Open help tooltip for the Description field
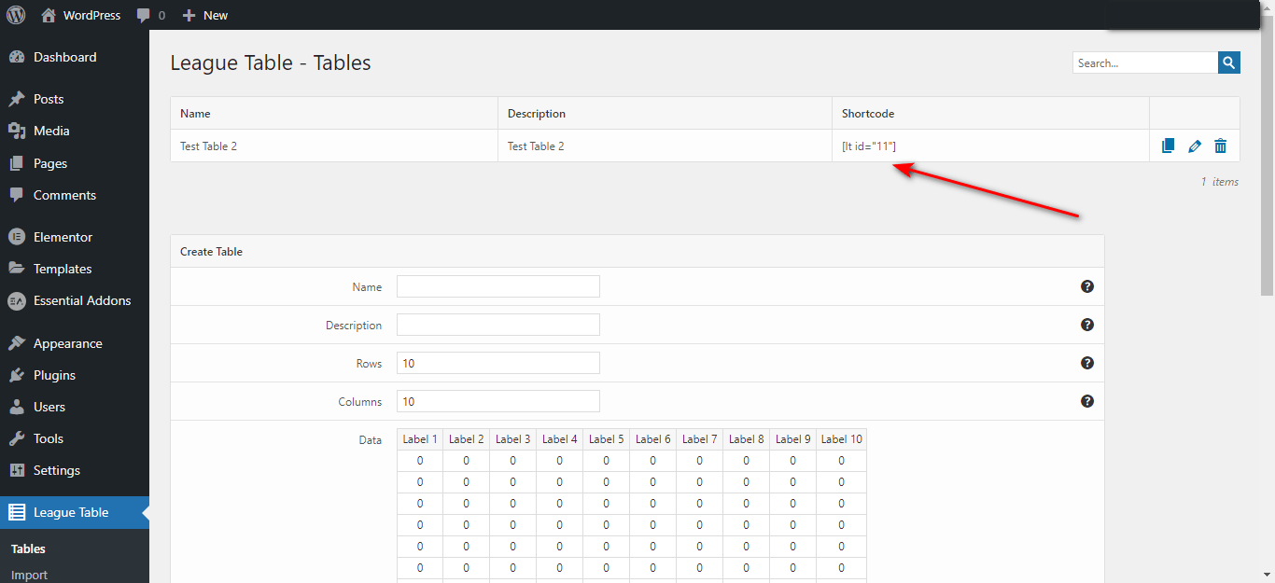Viewport: 1275px width, 583px height. pos(1087,325)
